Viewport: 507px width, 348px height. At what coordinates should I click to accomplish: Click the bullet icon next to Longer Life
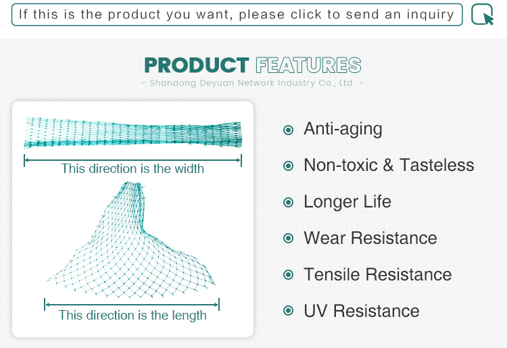pyautogui.click(x=288, y=203)
